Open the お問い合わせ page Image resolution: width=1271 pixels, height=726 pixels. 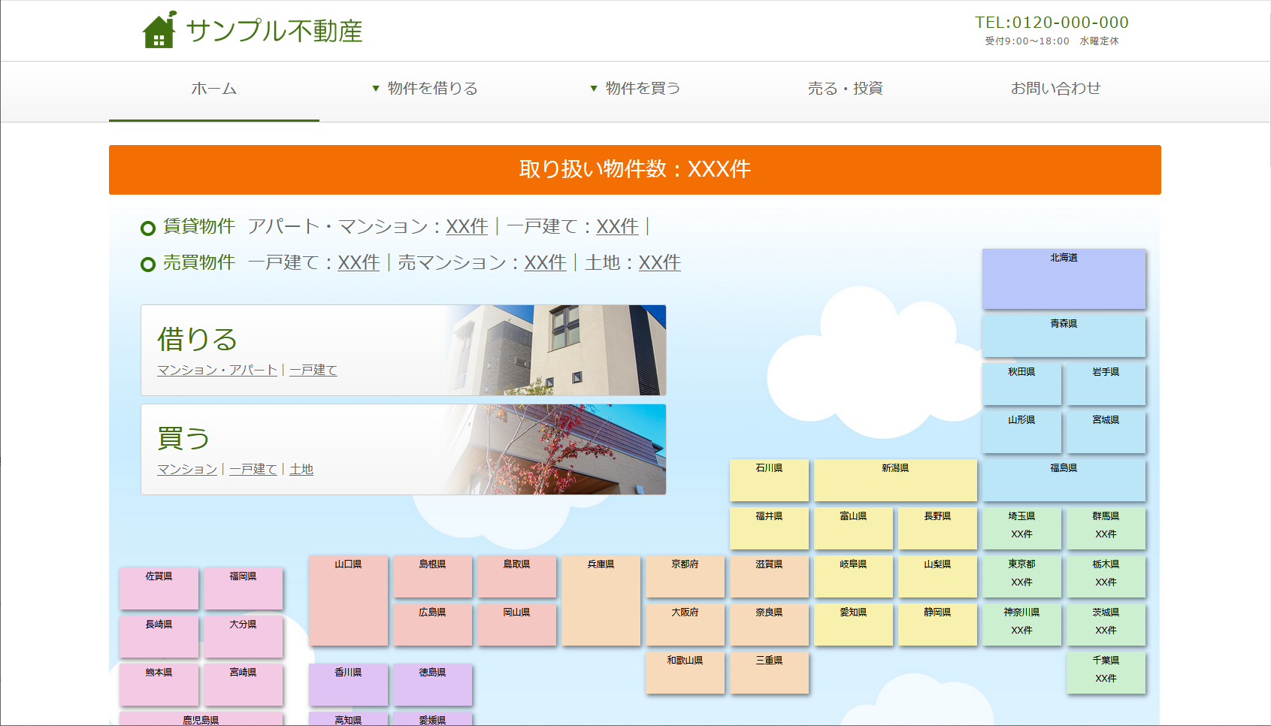(1056, 89)
